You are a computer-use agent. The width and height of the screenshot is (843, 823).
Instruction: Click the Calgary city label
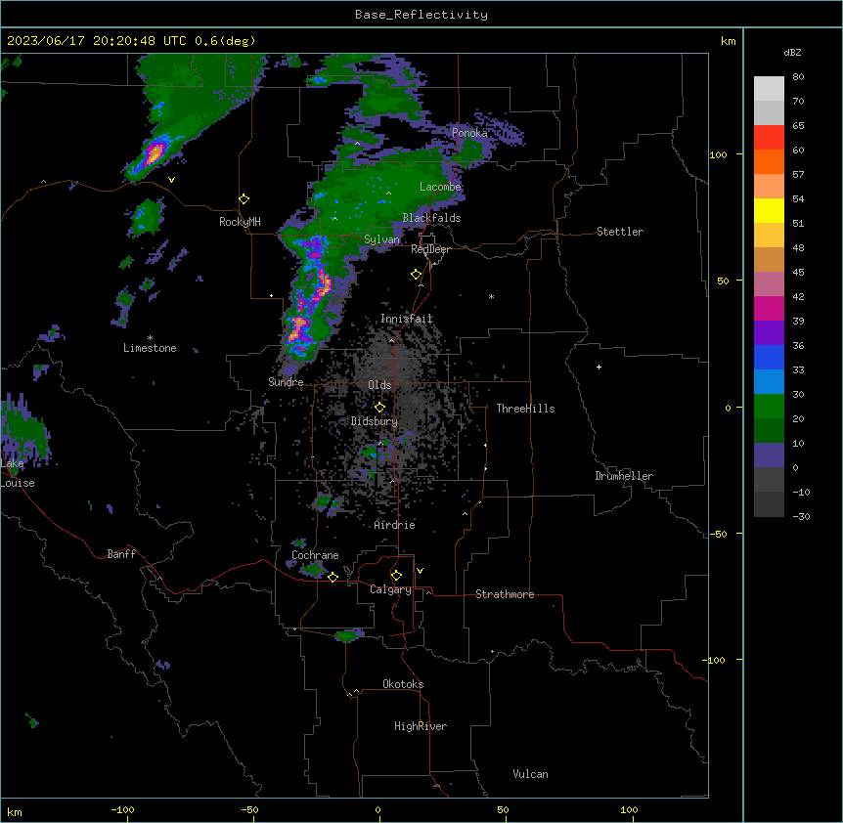(390, 589)
